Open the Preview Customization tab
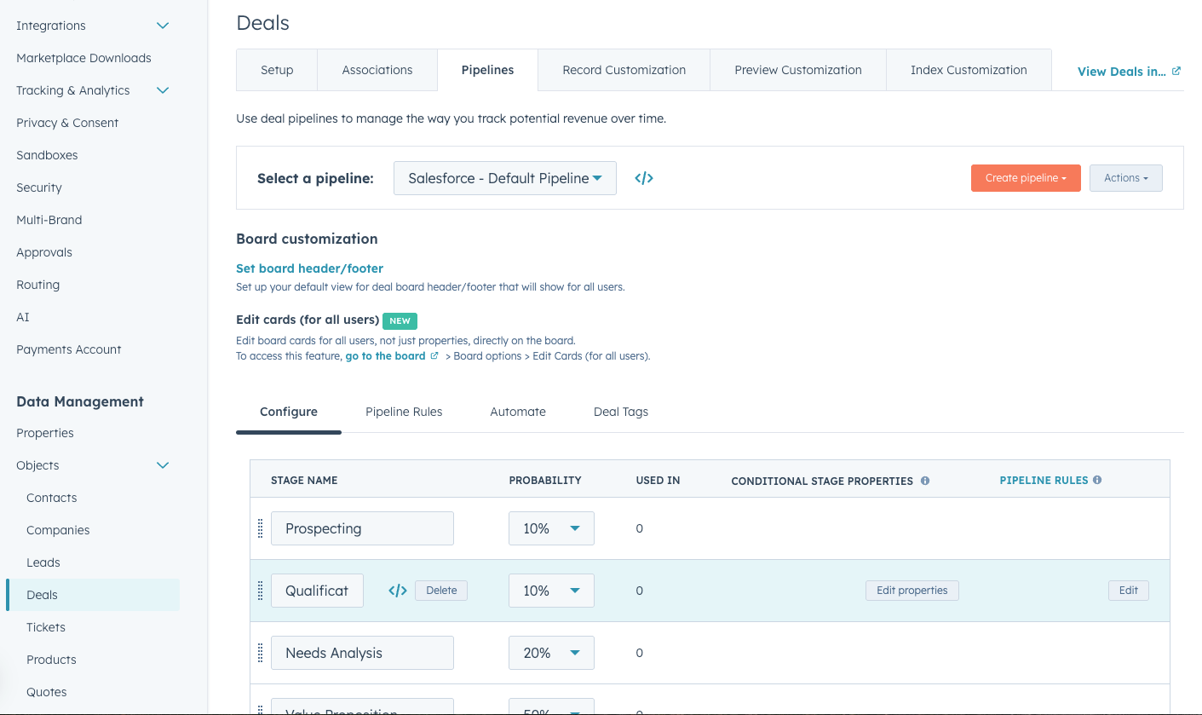Image resolution: width=1202 pixels, height=715 pixels. [x=798, y=70]
